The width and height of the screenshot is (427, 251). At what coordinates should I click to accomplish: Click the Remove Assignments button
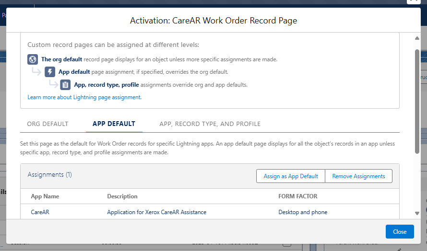tap(359, 176)
